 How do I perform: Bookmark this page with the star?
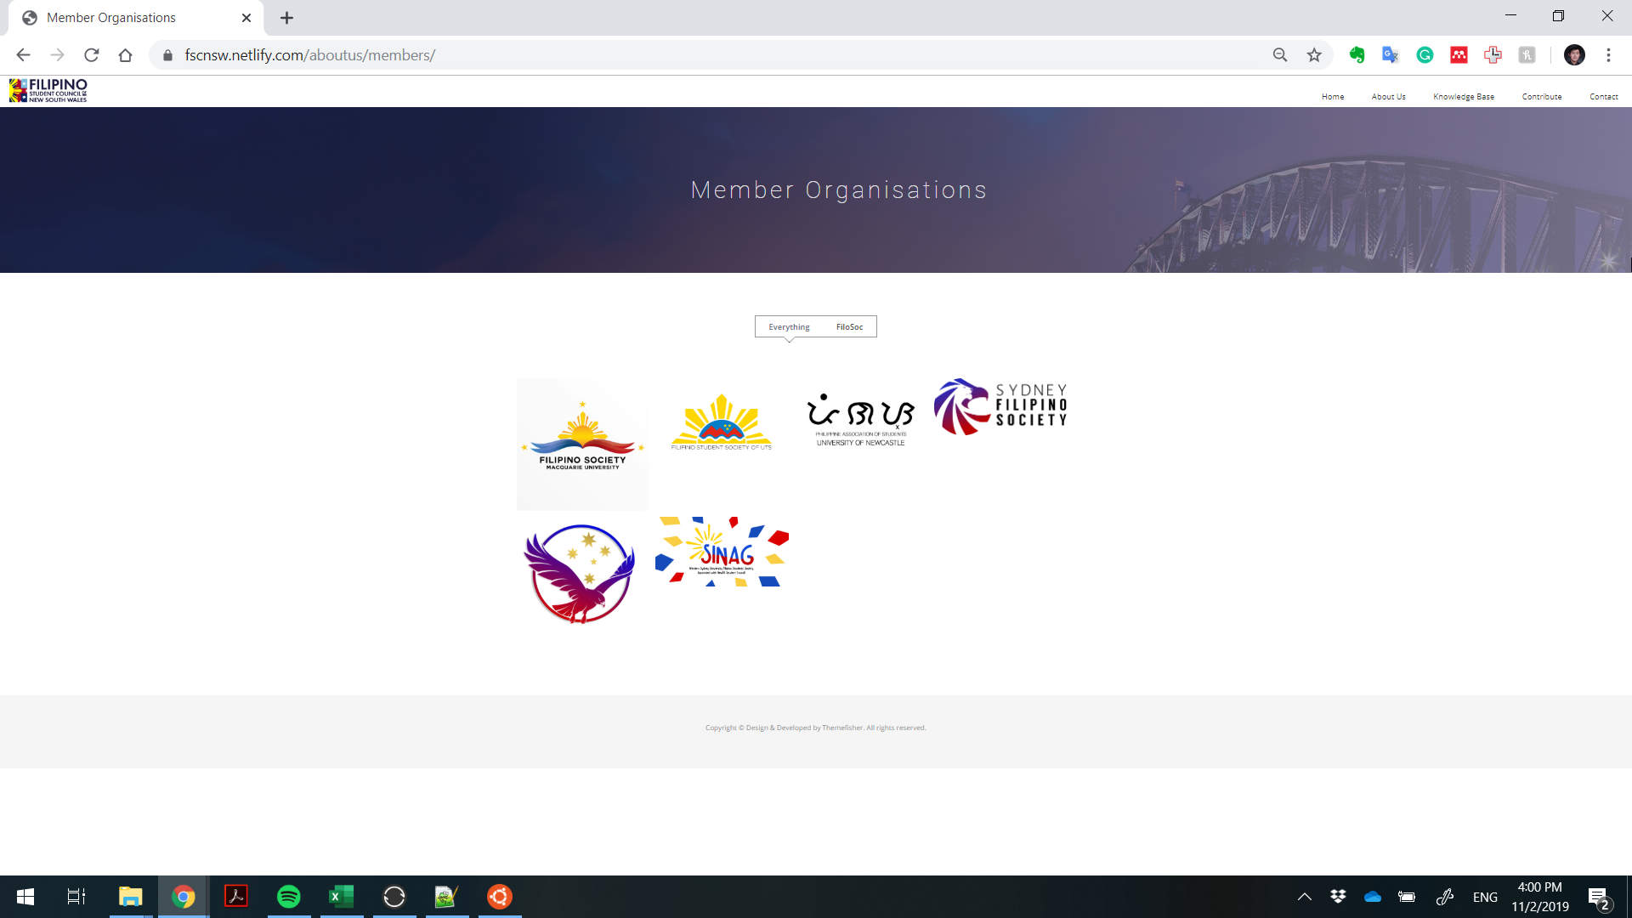pyautogui.click(x=1314, y=55)
